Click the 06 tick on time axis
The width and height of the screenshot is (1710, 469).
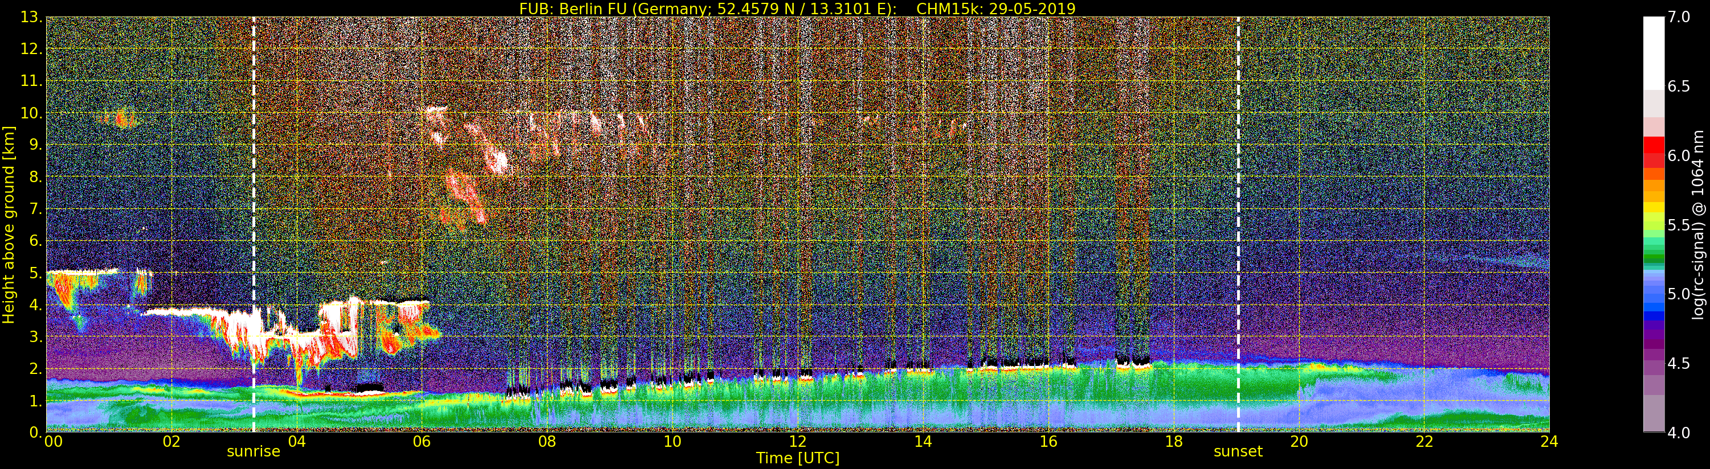click(422, 442)
